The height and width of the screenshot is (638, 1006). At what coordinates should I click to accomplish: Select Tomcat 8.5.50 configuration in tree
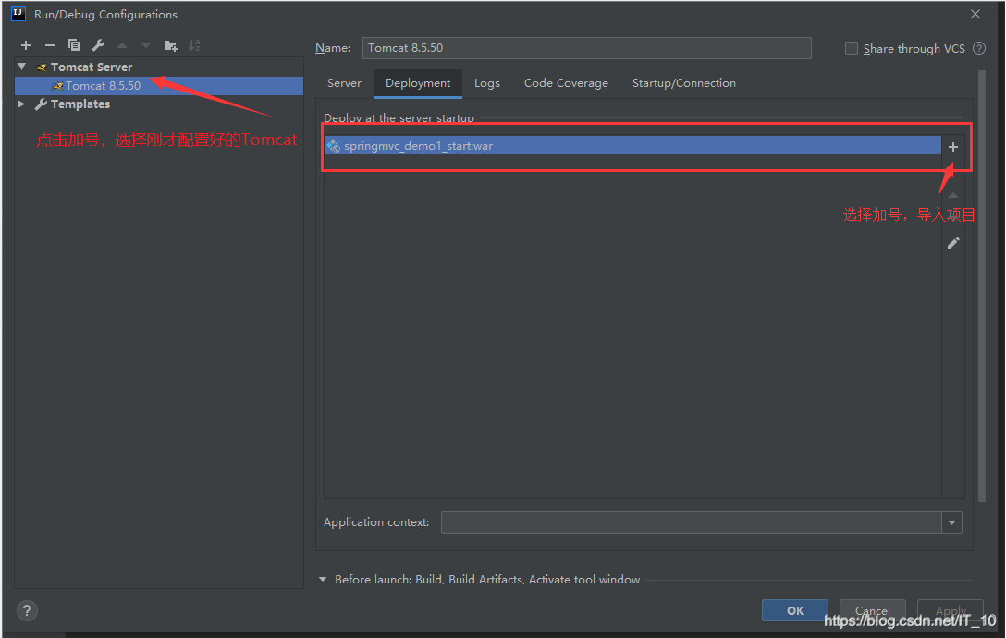pyautogui.click(x=159, y=85)
